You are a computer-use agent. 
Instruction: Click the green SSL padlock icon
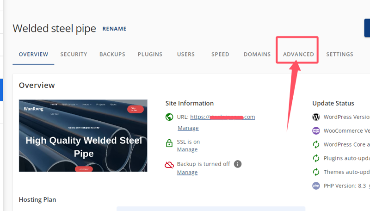point(169,143)
